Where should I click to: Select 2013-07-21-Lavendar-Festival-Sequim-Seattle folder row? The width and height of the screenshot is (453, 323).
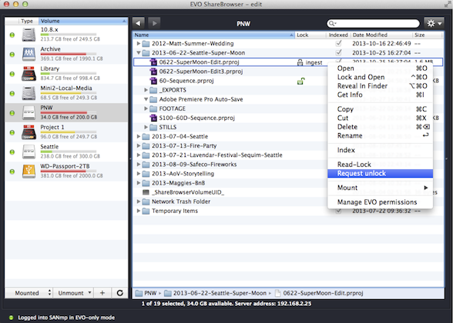point(288,155)
